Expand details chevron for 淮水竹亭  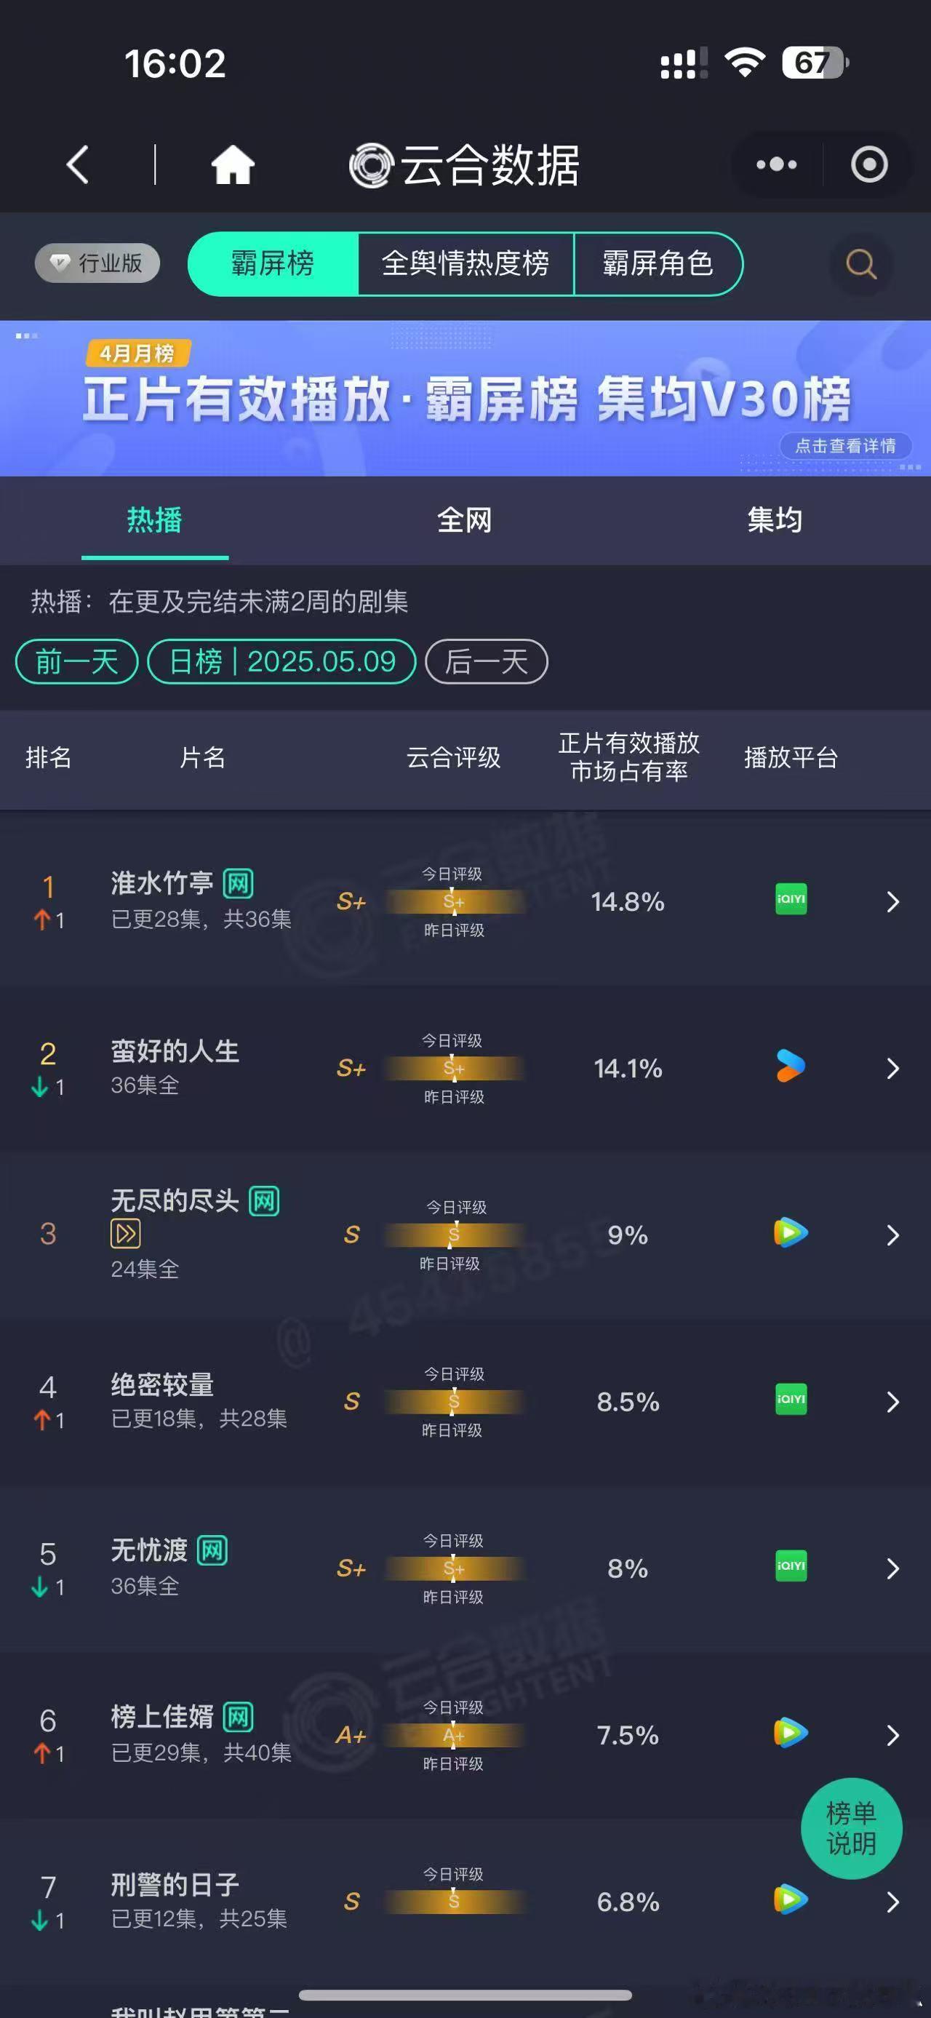(892, 901)
